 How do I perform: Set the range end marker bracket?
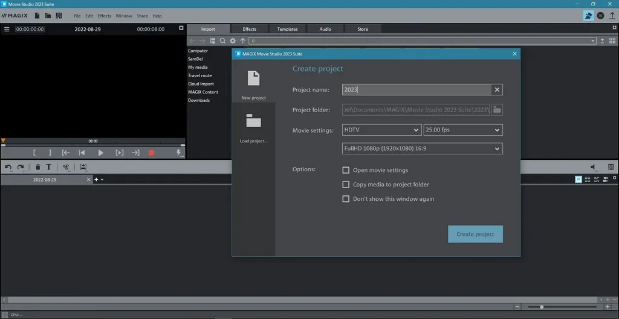tap(50, 153)
